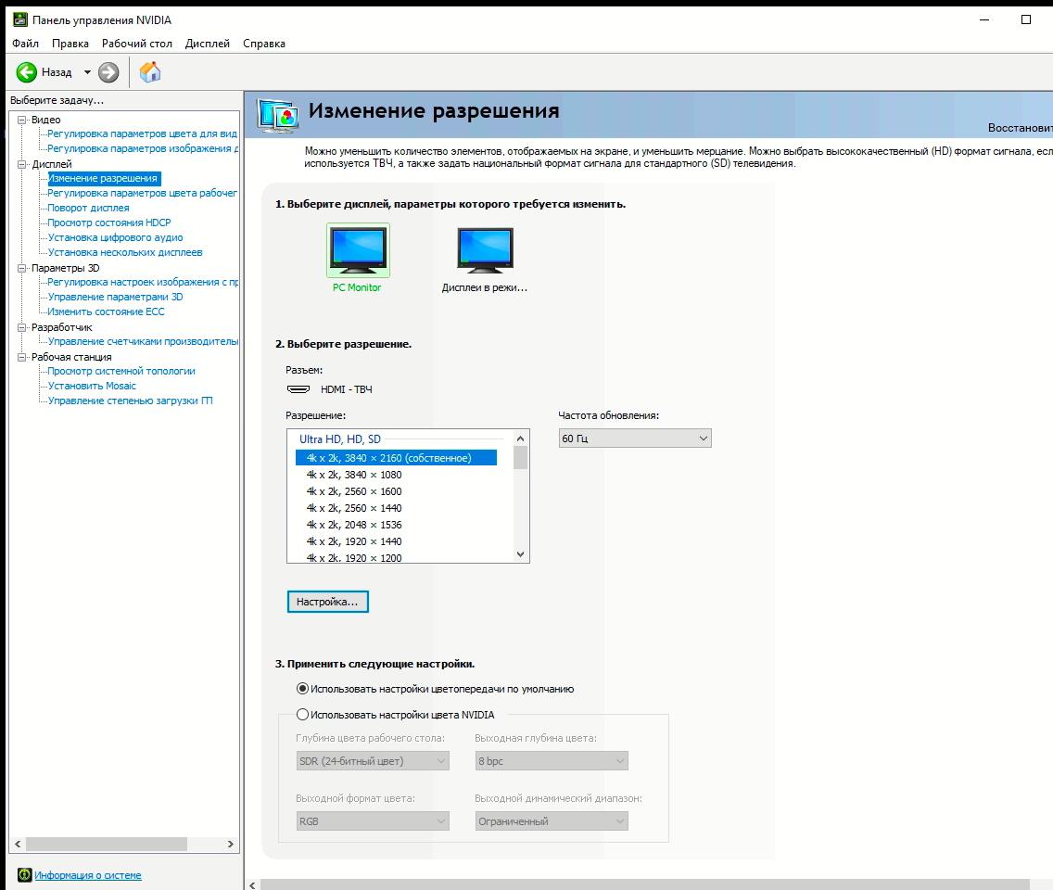
Task: Click the system information NVIDIA icon
Action: [24, 874]
